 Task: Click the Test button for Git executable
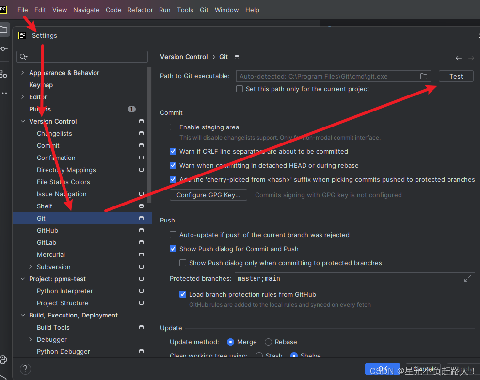tap(456, 76)
